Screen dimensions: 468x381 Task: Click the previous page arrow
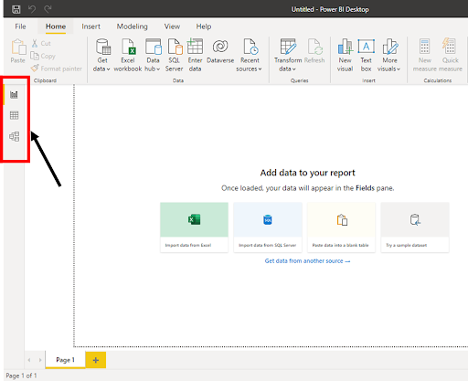[29, 360]
